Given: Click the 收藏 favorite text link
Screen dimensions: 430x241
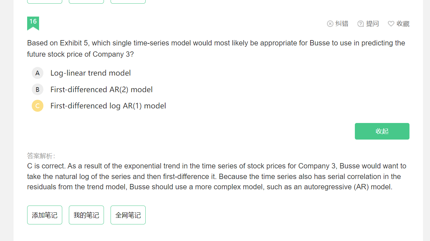Looking at the screenshot, I should [403, 24].
